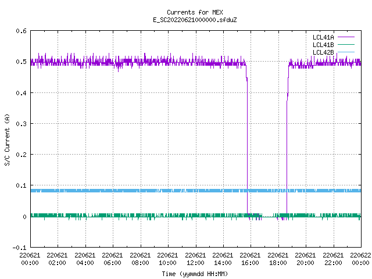Image resolution: width=372 pixels, height=279 pixels.
Task: Click the x-axis tick label 220621 08:00
Action: coord(140,259)
